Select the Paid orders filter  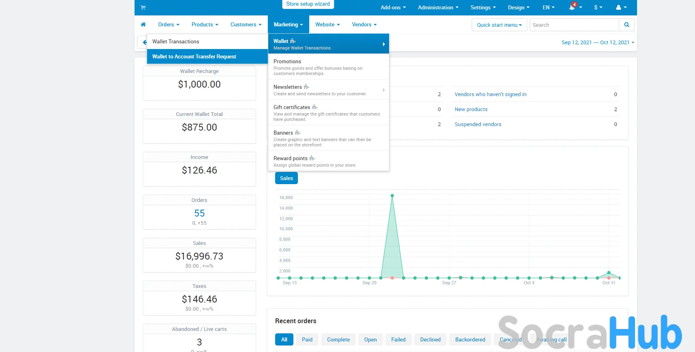307,339
